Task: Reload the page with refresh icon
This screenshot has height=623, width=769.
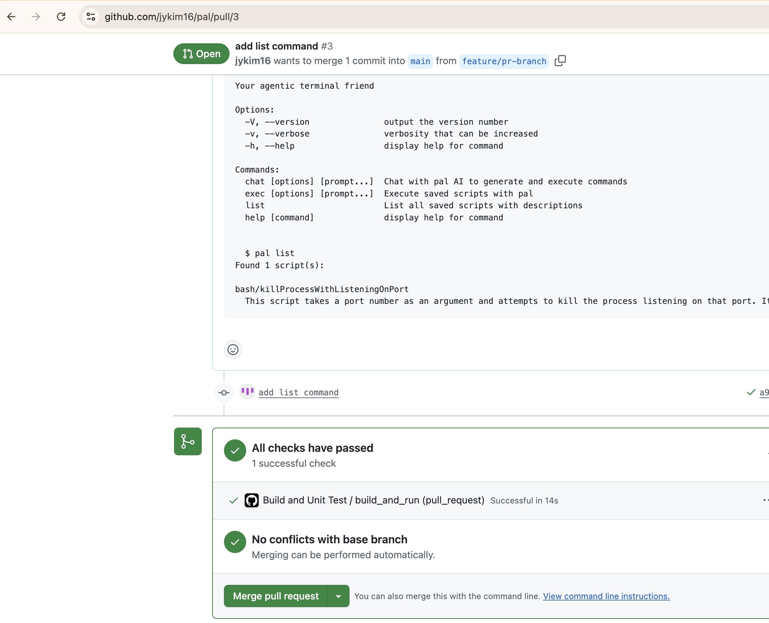Action: pyautogui.click(x=61, y=17)
